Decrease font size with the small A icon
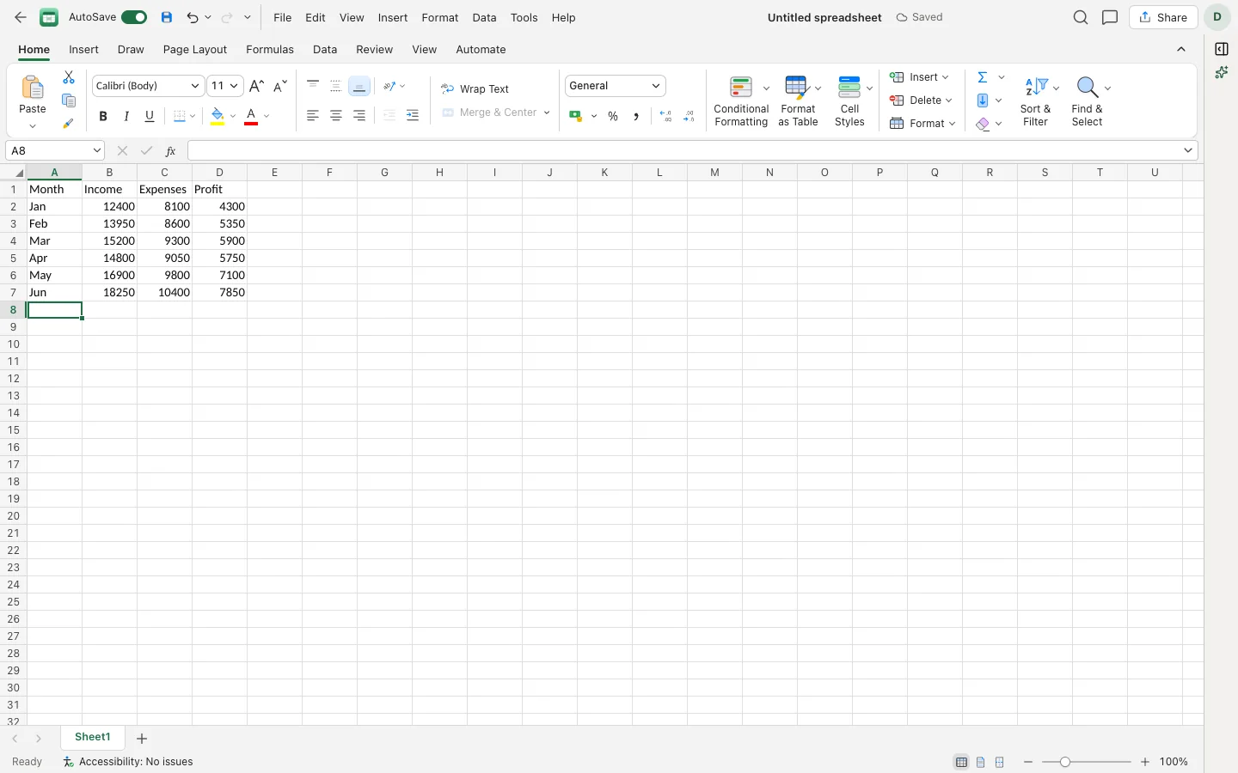1238x773 pixels. coord(280,86)
